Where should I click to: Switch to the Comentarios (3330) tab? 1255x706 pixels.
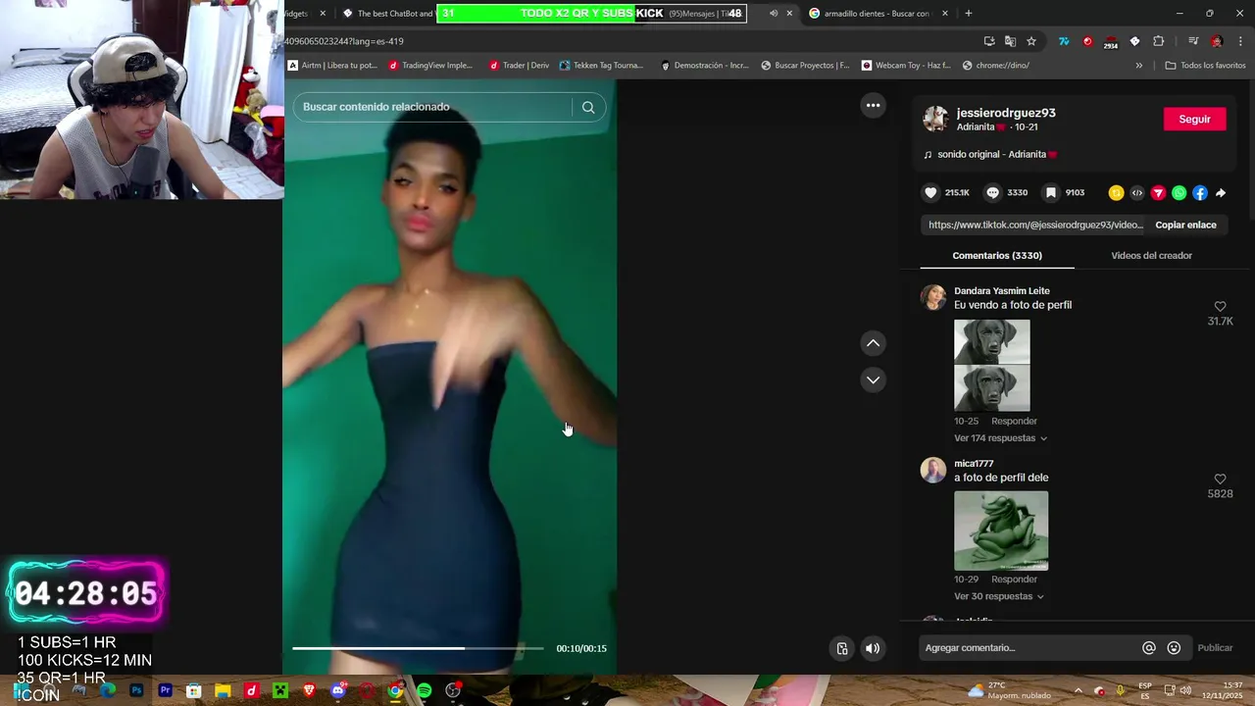click(997, 256)
